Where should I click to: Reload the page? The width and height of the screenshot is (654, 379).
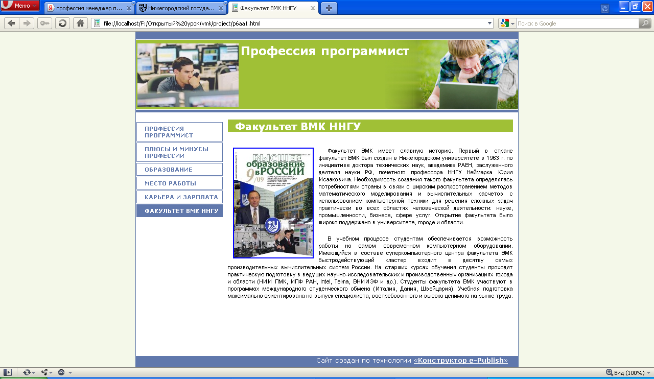pyautogui.click(x=62, y=23)
